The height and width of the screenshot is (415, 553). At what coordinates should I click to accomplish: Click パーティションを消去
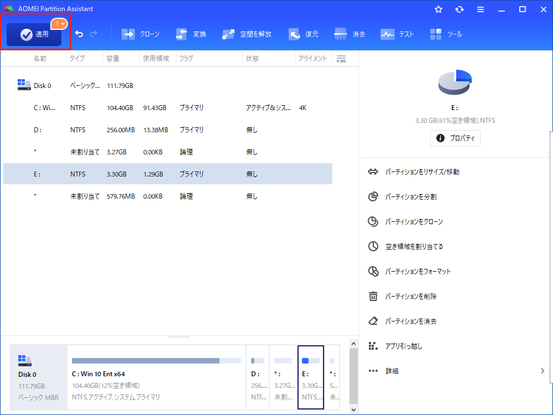(x=411, y=321)
